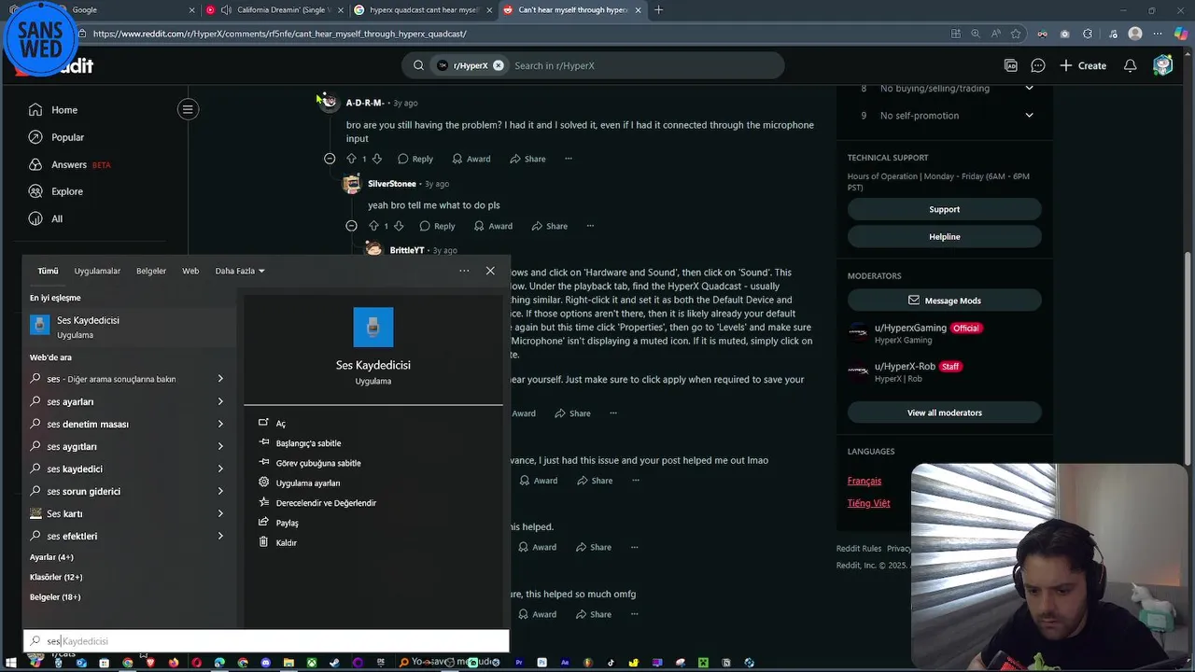Open Discord from the taskbar
Viewport: 1195px width, 672px height.
[x=265, y=663]
